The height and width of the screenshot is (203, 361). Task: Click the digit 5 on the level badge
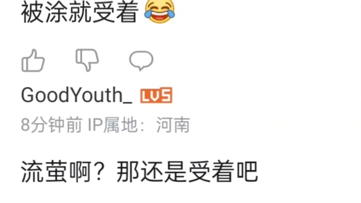(167, 95)
